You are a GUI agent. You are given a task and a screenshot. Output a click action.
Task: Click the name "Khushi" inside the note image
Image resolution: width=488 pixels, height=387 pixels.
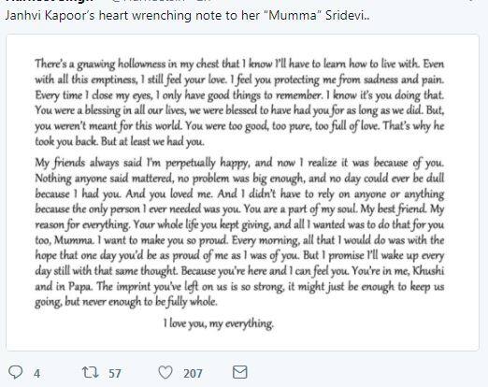click(x=428, y=270)
